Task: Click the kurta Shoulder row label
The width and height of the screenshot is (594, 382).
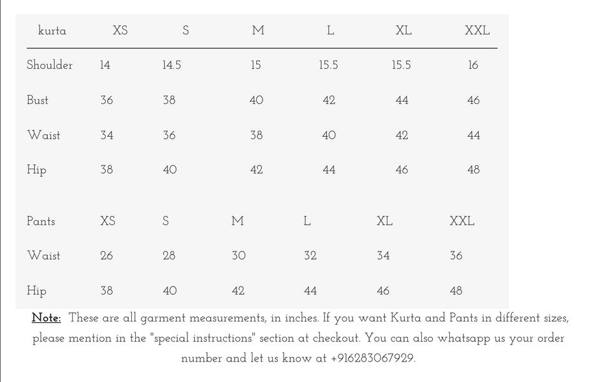Action: [50, 65]
